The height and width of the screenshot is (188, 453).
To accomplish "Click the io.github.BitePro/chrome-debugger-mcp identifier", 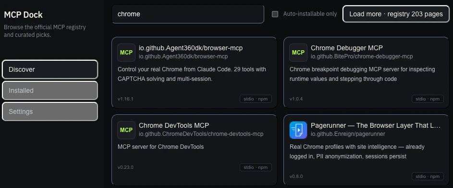I will pyautogui.click(x=362, y=56).
